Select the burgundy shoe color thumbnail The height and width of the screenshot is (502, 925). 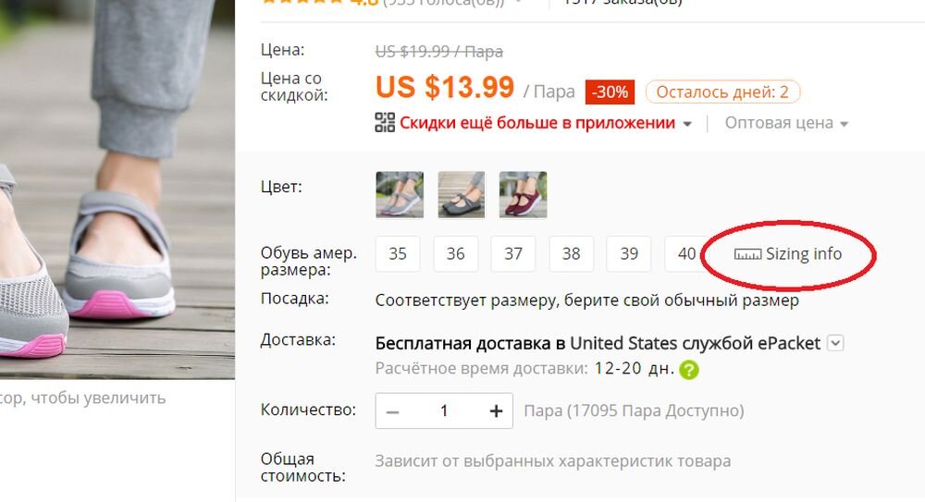[523, 195]
